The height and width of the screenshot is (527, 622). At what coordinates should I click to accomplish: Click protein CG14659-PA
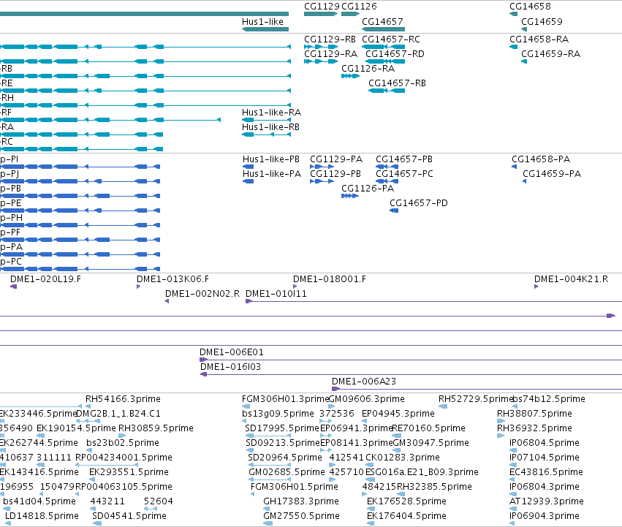pyautogui.click(x=552, y=174)
